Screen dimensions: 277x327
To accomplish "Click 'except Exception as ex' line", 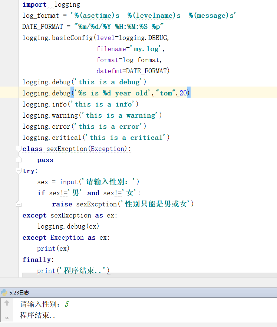I will [66, 237].
